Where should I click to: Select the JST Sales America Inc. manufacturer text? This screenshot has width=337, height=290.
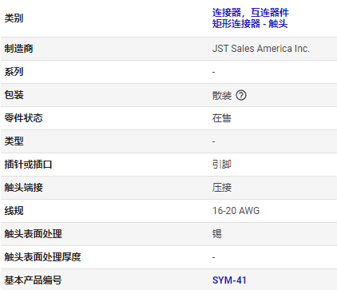click(261, 49)
